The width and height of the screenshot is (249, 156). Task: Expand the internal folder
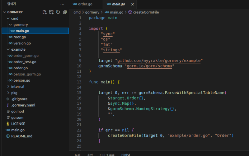click(17, 86)
